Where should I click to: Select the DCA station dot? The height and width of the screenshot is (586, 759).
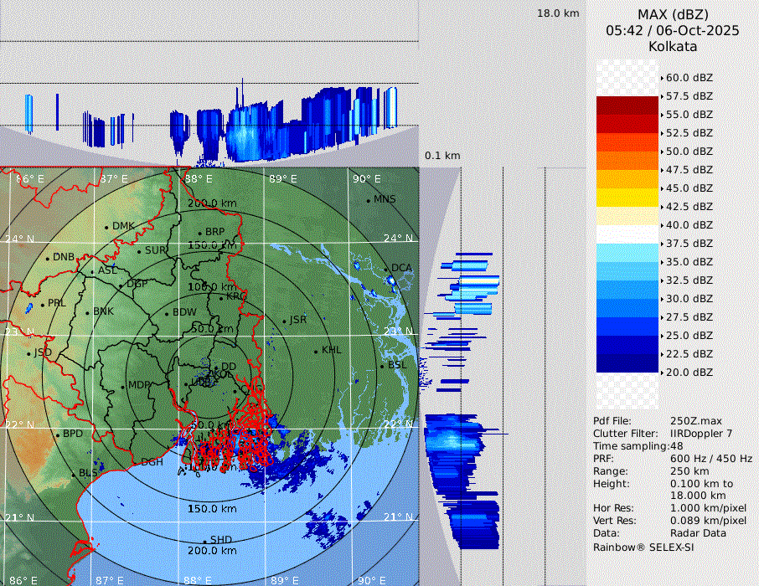[386, 268]
